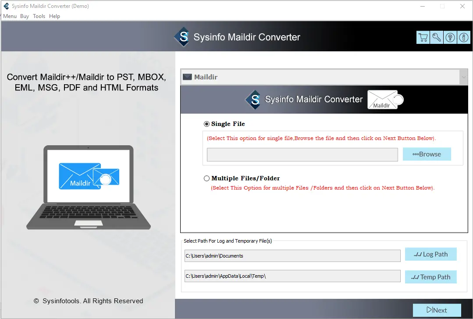Image resolution: width=473 pixels, height=319 pixels.
Task: Open the Tools menu
Action: pos(39,16)
